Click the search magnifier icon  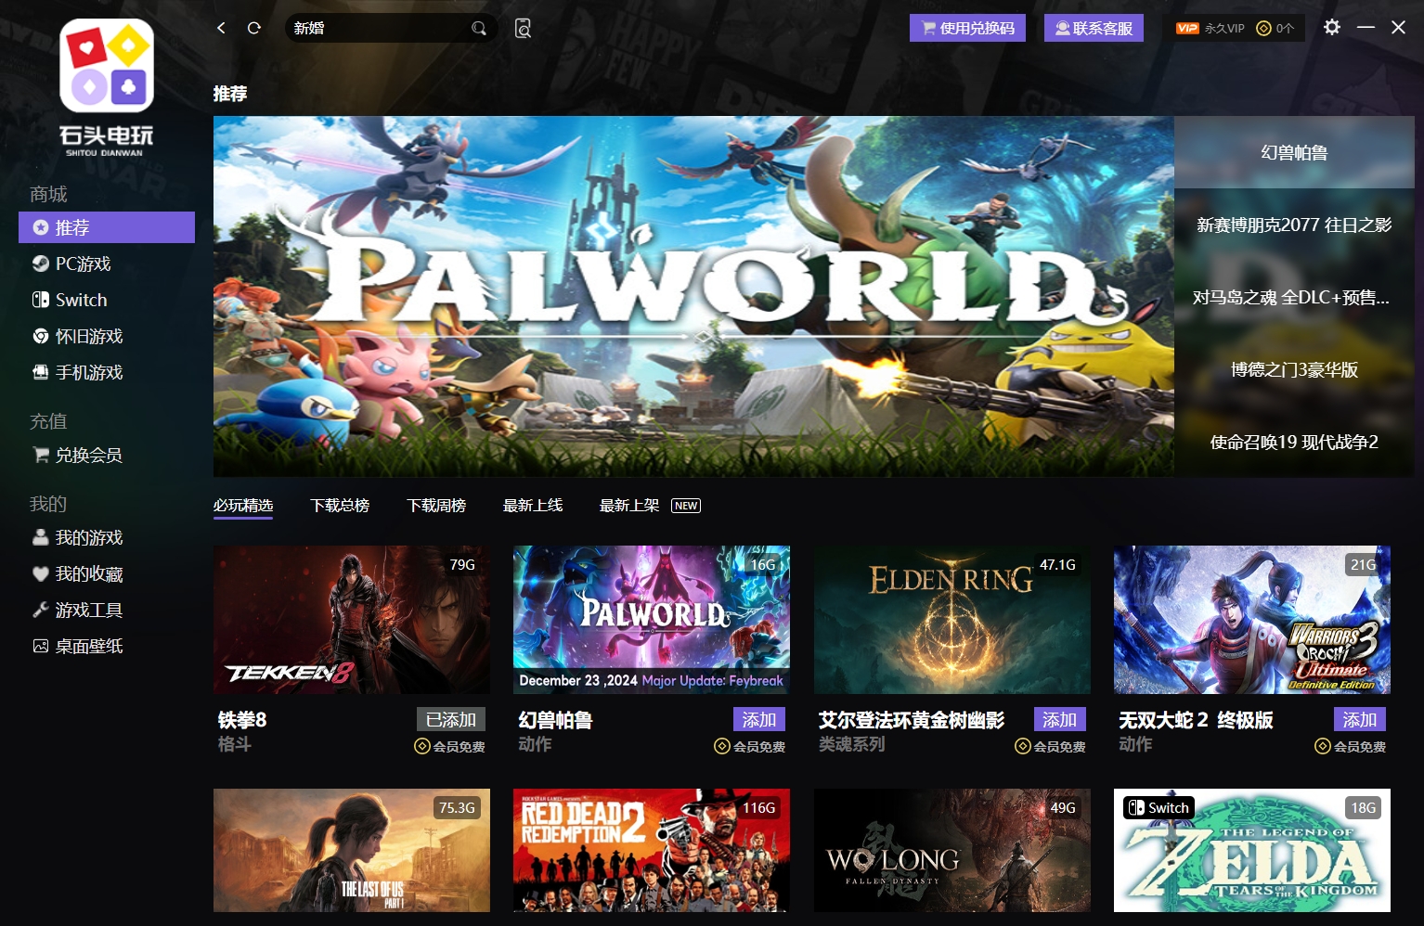point(479,28)
